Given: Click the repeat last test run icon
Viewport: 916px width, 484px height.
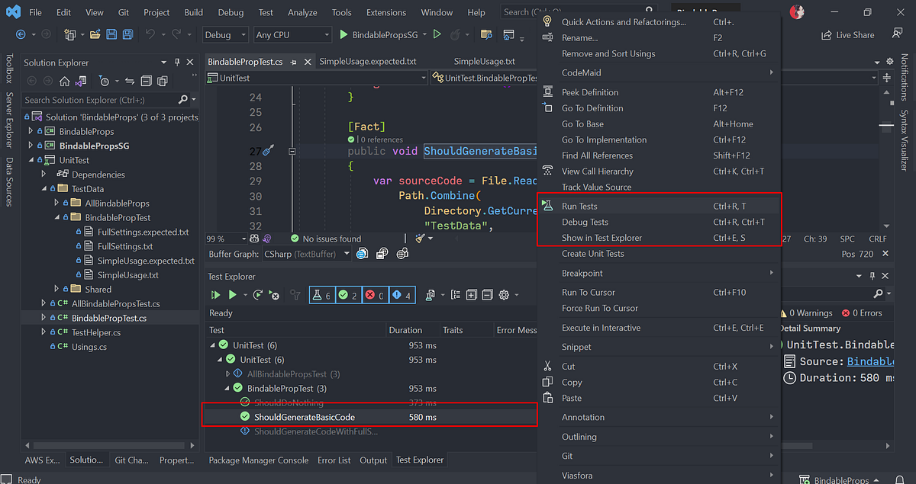Looking at the screenshot, I should pyautogui.click(x=257, y=295).
